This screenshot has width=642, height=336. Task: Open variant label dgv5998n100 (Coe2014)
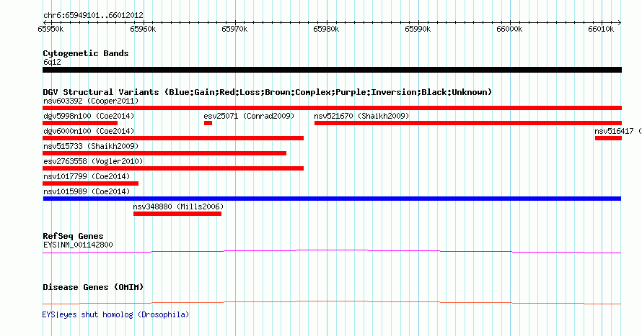click(89, 116)
